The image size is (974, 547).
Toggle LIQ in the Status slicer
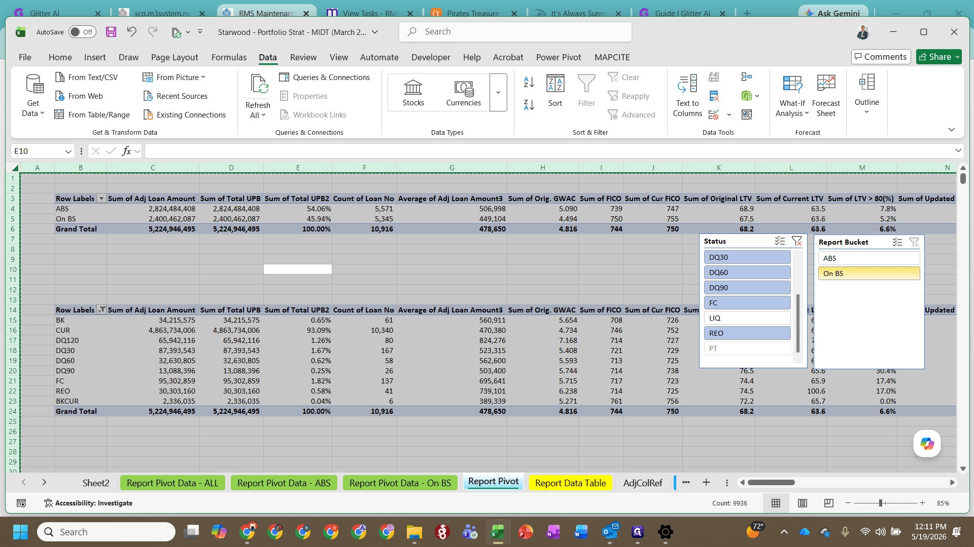point(747,318)
